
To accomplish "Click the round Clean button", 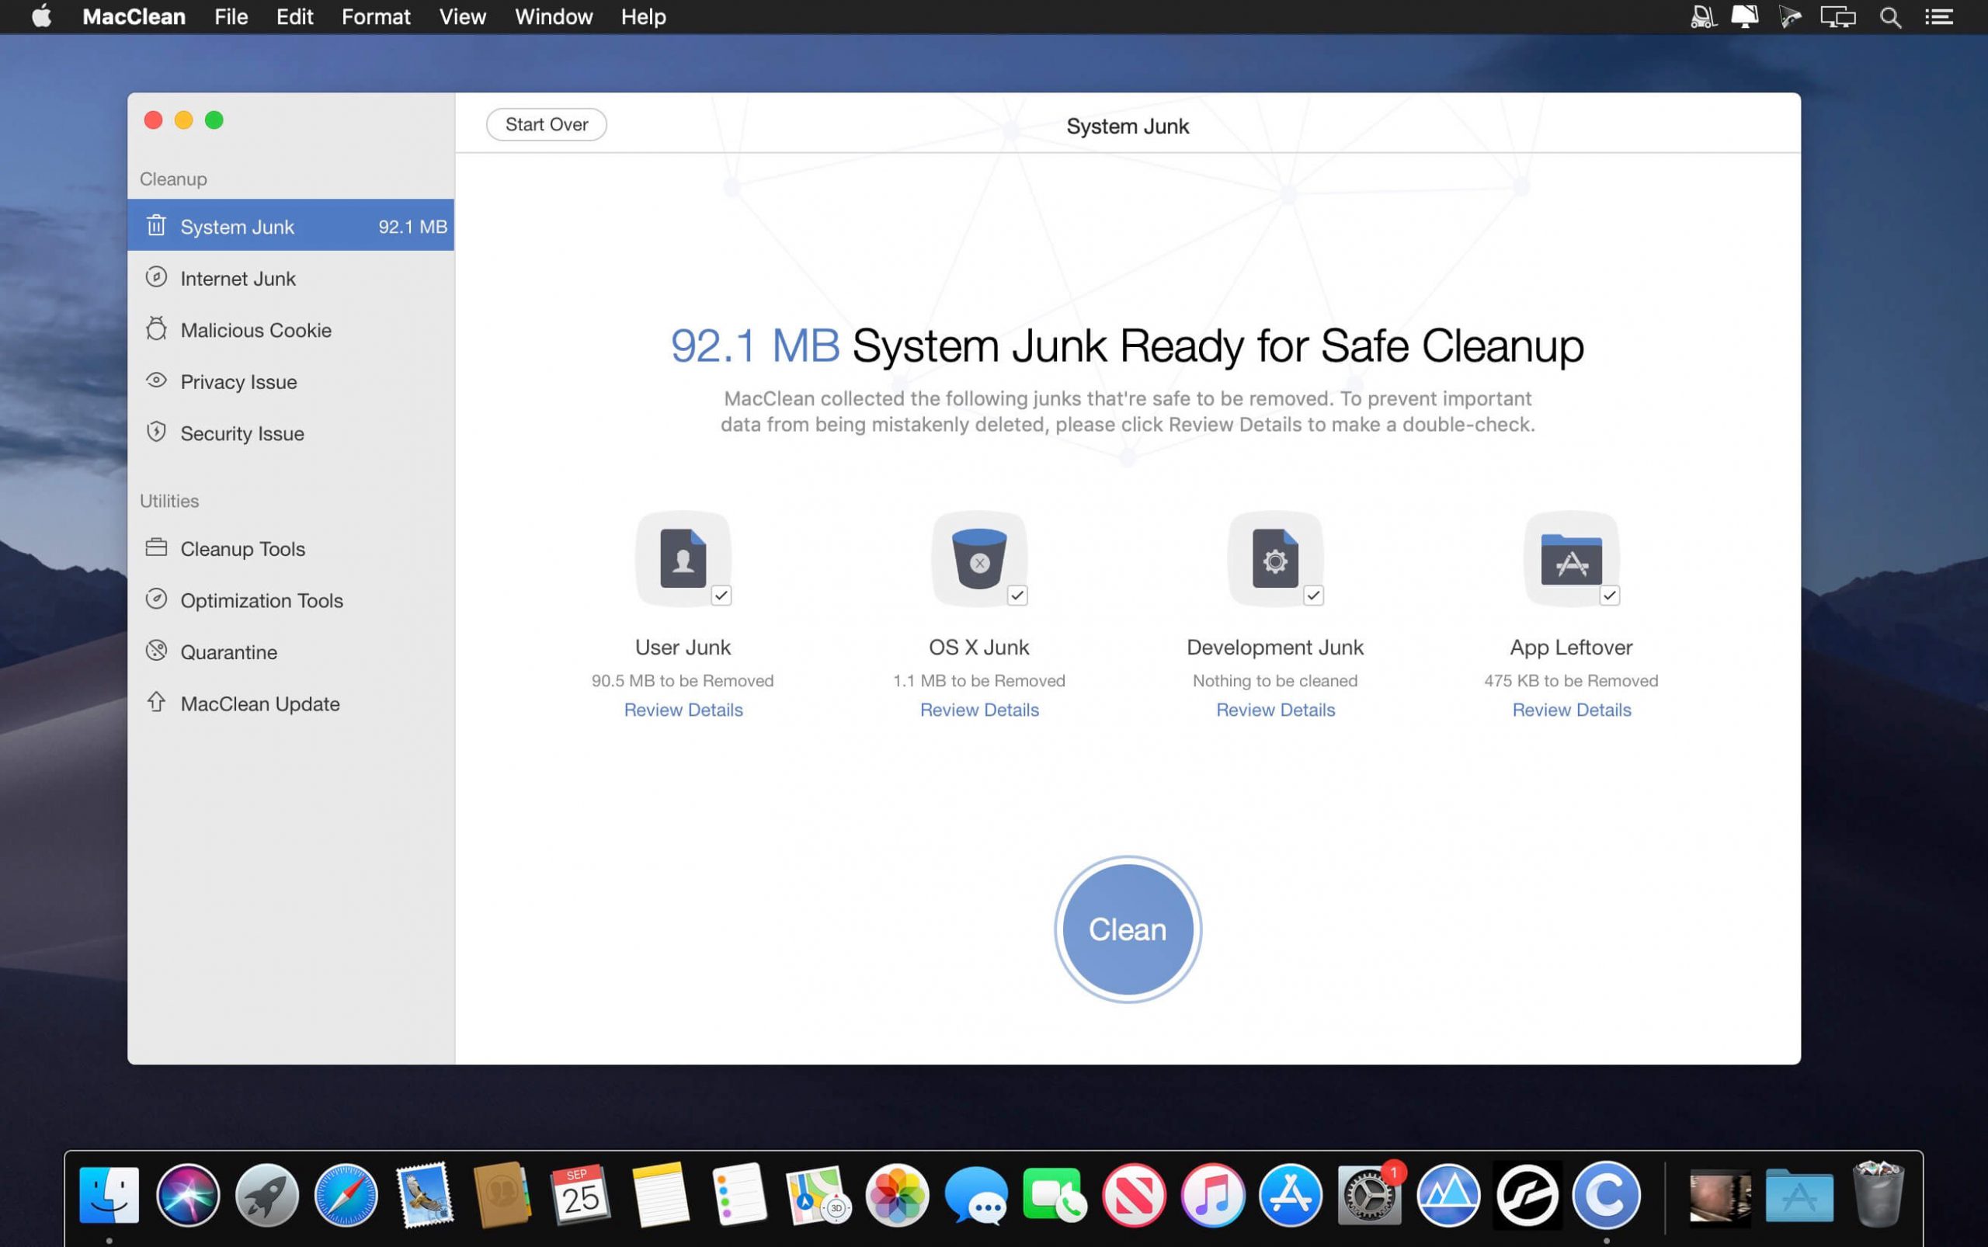I will pyautogui.click(x=1127, y=929).
